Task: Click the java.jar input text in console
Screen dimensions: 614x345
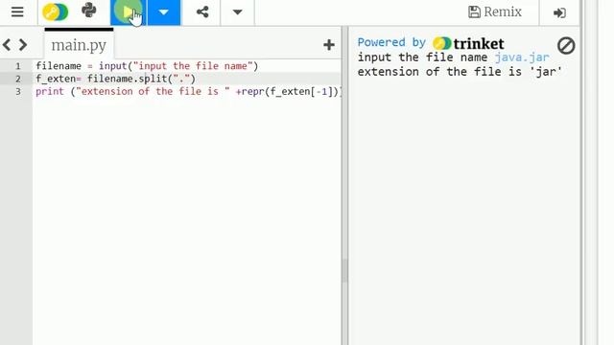Action: click(522, 57)
